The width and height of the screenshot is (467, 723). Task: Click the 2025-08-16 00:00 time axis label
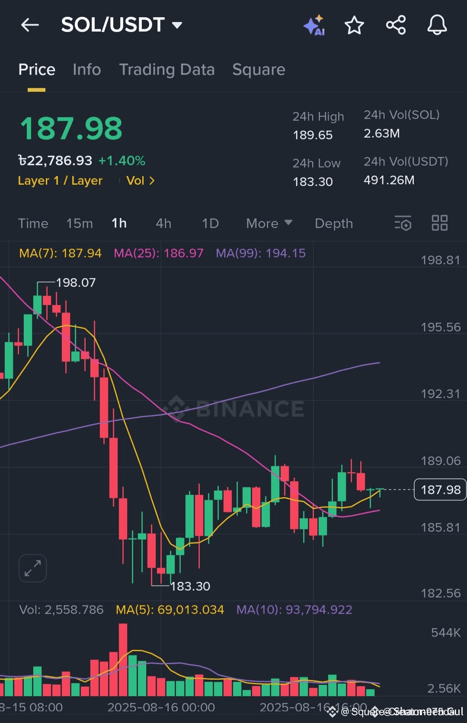[161, 707]
